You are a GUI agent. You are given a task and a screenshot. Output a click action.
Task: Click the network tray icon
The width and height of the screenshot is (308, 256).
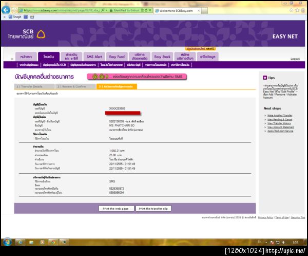pyautogui.click(x=278, y=243)
